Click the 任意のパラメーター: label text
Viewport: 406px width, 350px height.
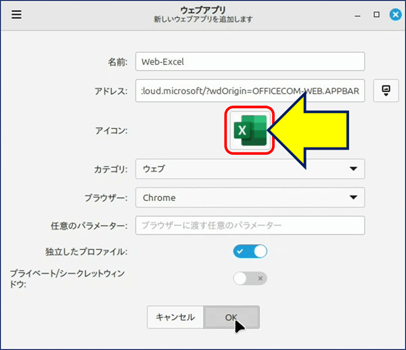(89, 226)
